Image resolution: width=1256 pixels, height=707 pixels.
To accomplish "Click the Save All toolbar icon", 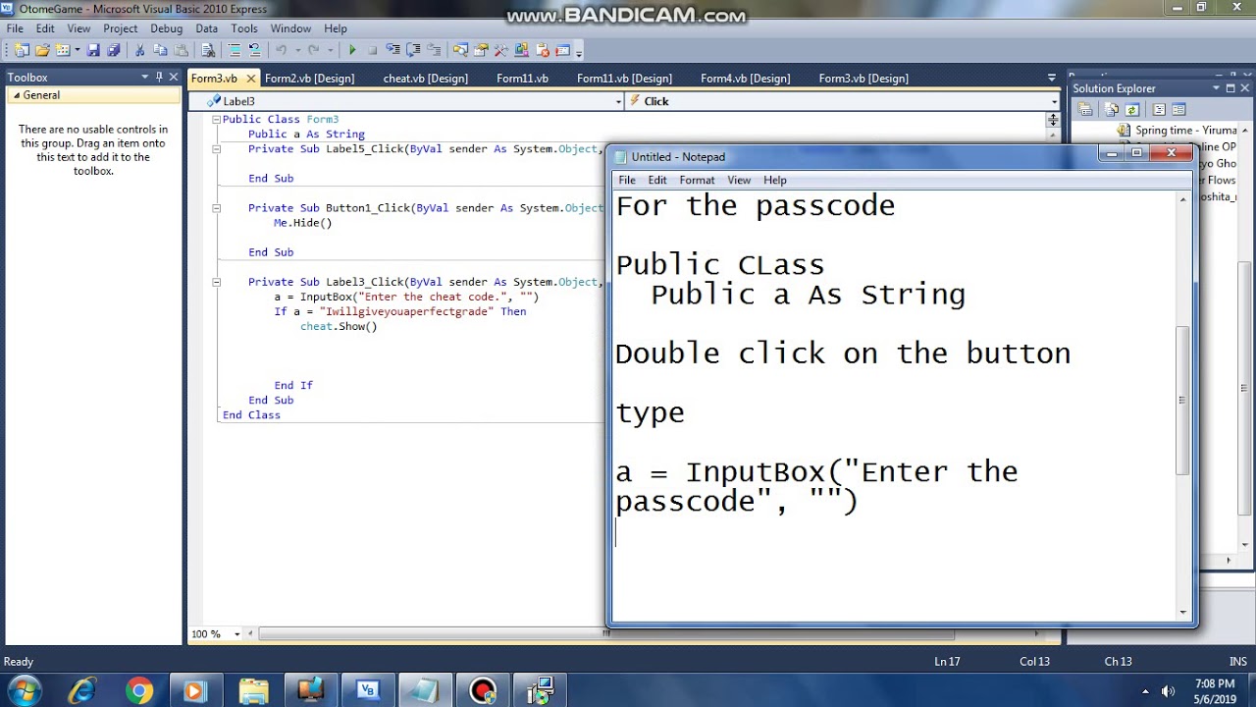I will click(114, 50).
